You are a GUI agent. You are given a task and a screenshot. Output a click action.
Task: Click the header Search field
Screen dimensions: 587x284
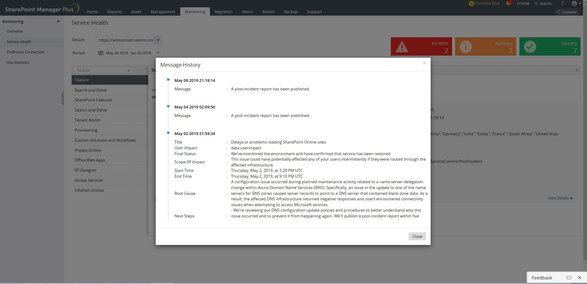(x=547, y=3)
